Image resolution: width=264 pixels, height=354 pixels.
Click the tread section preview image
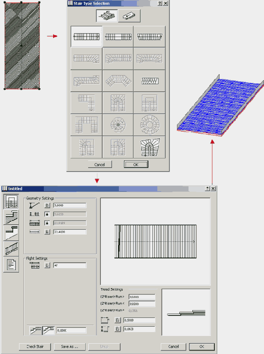point(186,312)
